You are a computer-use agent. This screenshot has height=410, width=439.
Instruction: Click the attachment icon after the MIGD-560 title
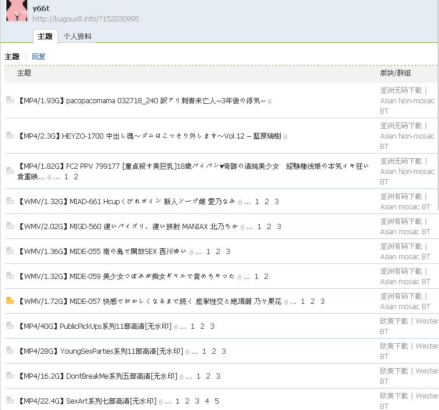click(242, 227)
